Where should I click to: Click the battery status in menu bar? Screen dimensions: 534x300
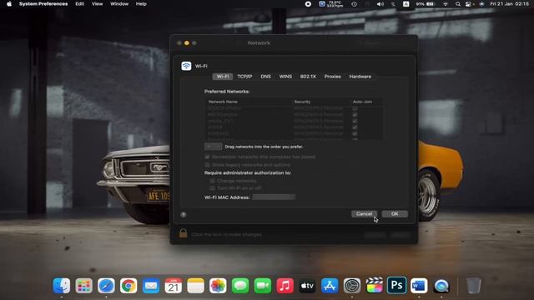426,4
